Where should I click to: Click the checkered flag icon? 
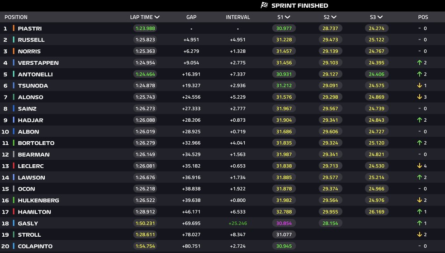265,5
